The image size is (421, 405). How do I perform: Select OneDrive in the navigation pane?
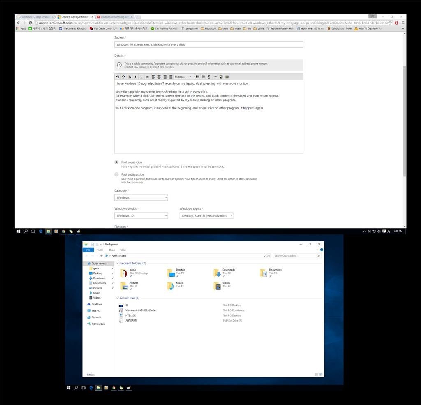pos(95,304)
